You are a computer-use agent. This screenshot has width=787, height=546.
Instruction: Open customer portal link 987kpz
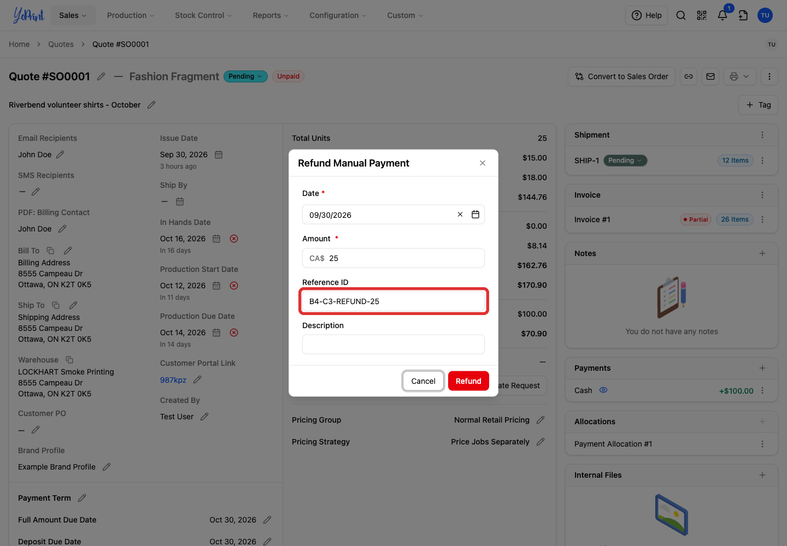pos(173,380)
